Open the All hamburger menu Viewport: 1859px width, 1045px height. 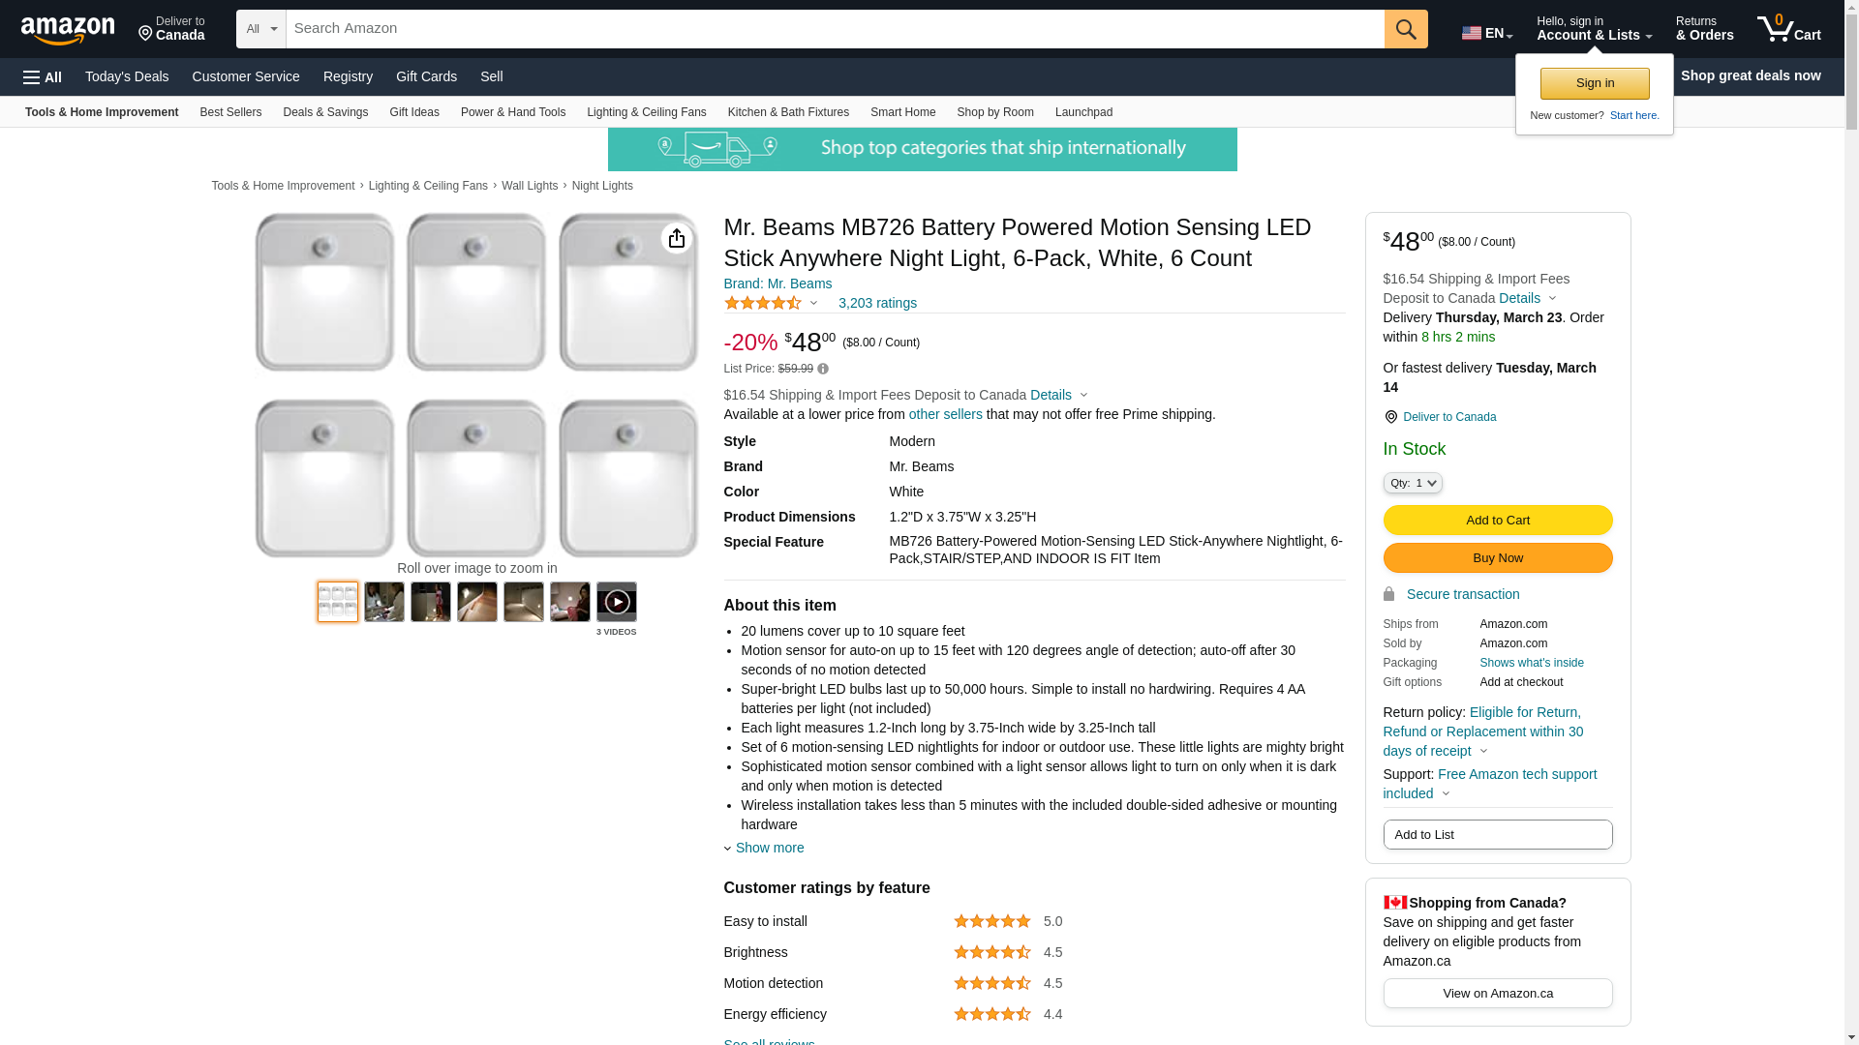coord(43,76)
